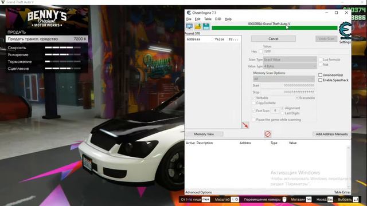The image size is (367, 206).
Task: Open the Table menu
Action: pyautogui.click(x=208, y=19)
